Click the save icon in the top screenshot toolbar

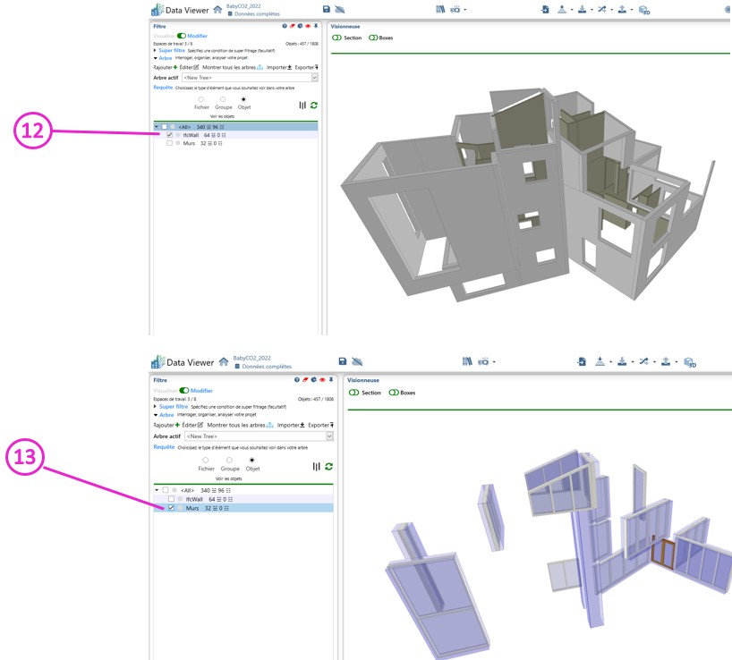coord(327,9)
